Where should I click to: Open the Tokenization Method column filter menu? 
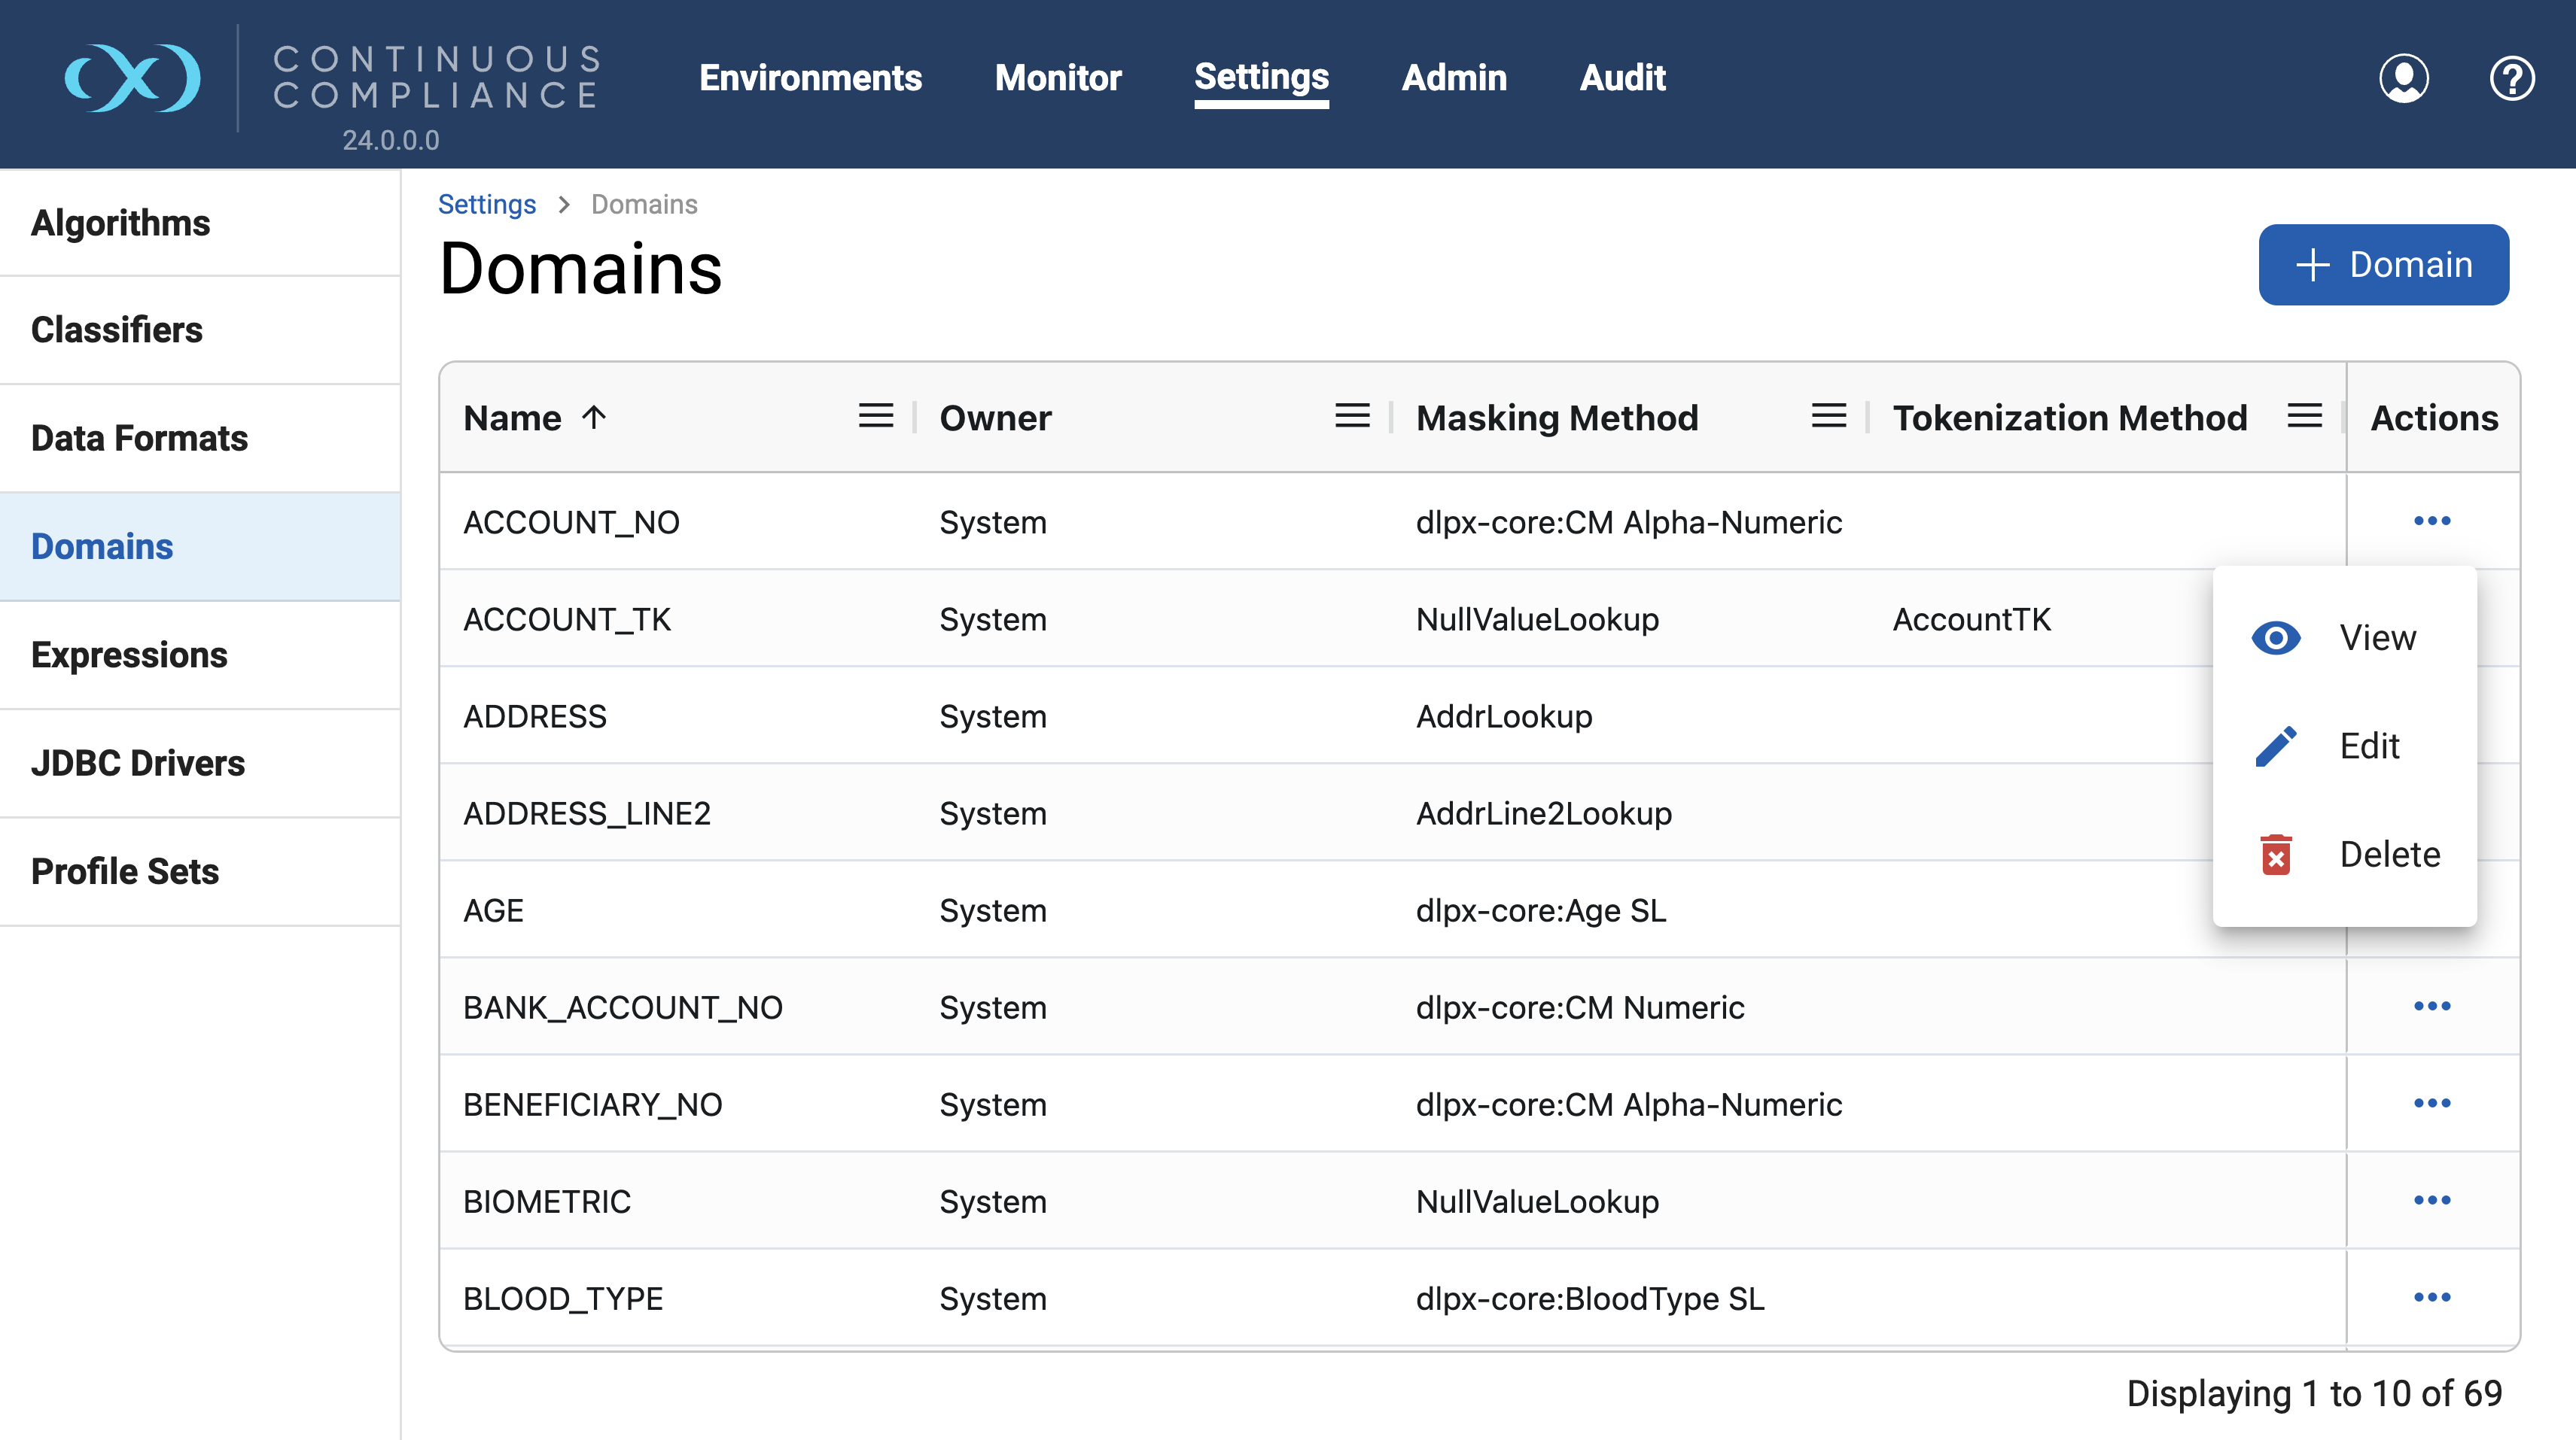coord(2304,416)
